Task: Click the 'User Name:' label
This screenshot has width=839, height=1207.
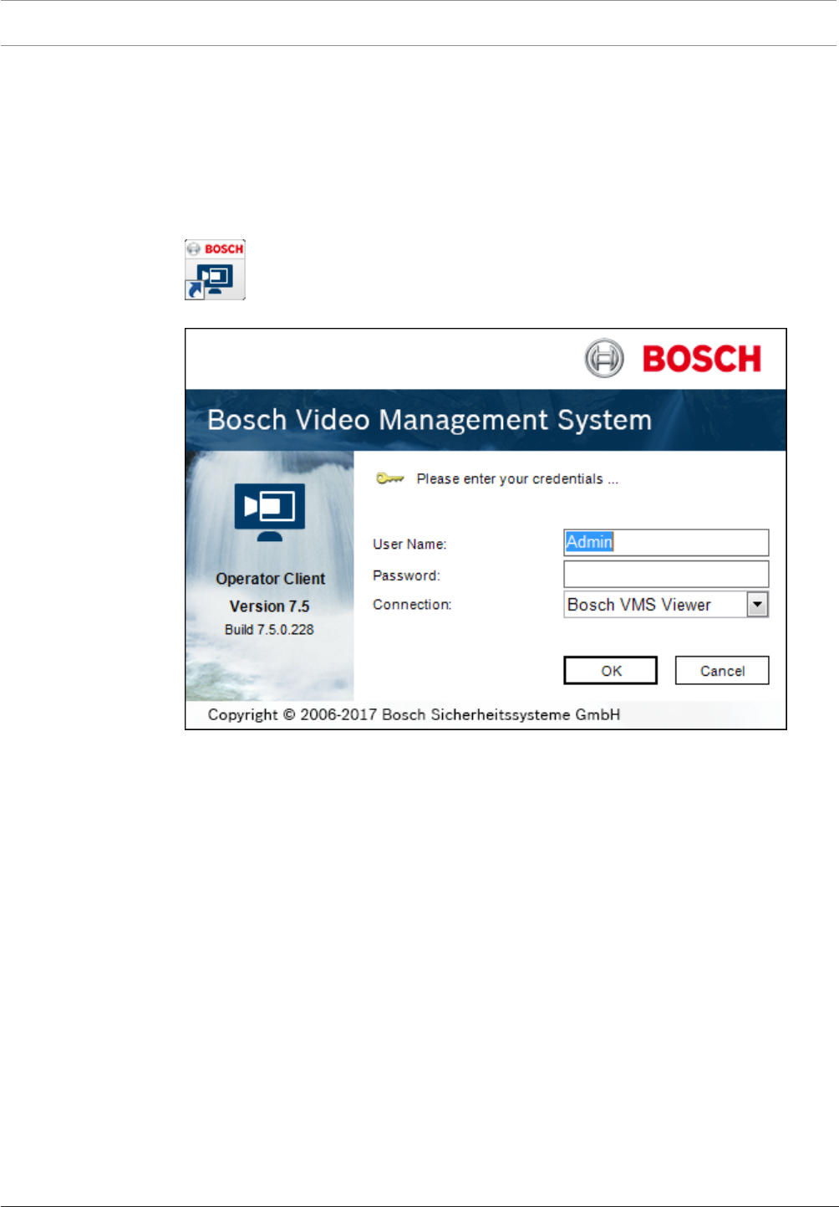Action: pyautogui.click(x=409, y=544)
